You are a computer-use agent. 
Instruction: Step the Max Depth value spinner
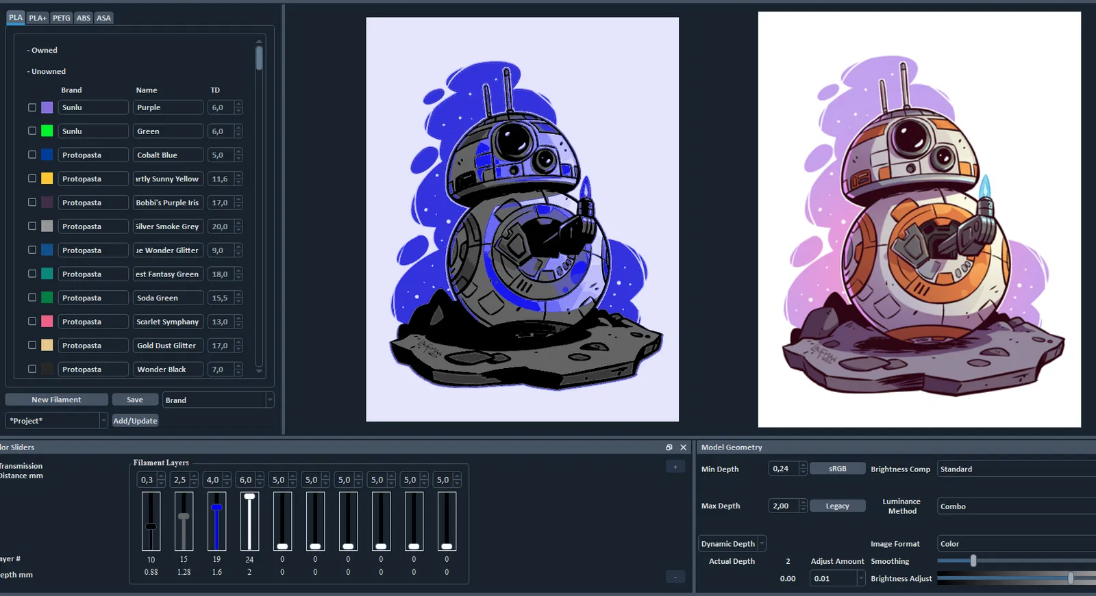coord(804,506)
